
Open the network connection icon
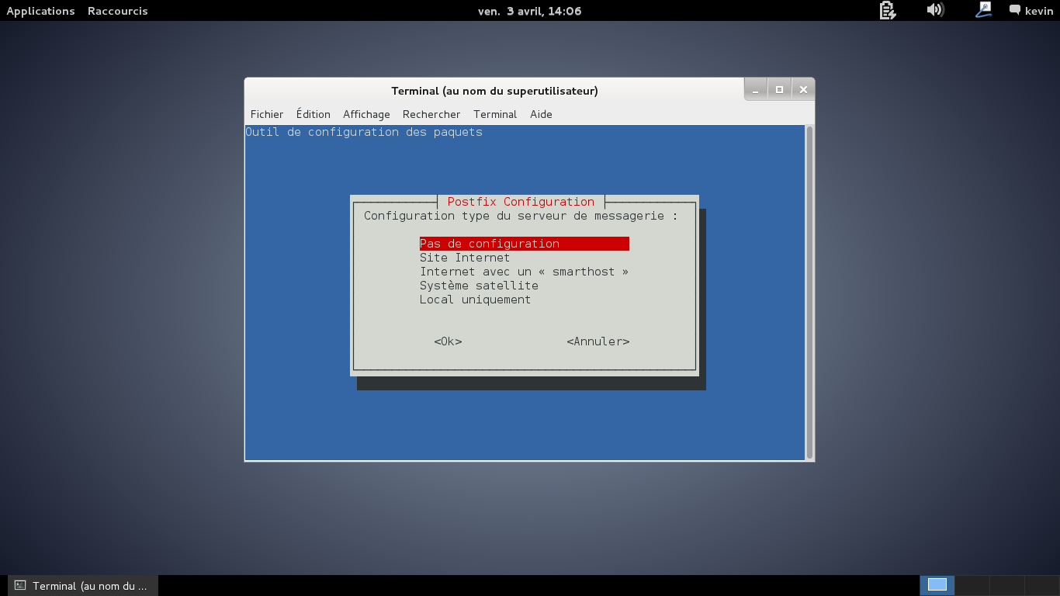pyautogui.click(x=984, y=10)
